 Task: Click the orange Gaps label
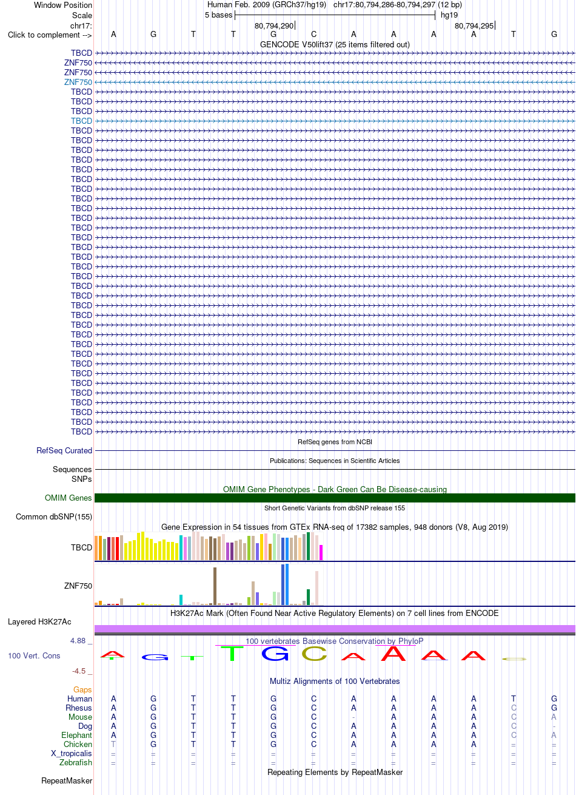[83, 690]
